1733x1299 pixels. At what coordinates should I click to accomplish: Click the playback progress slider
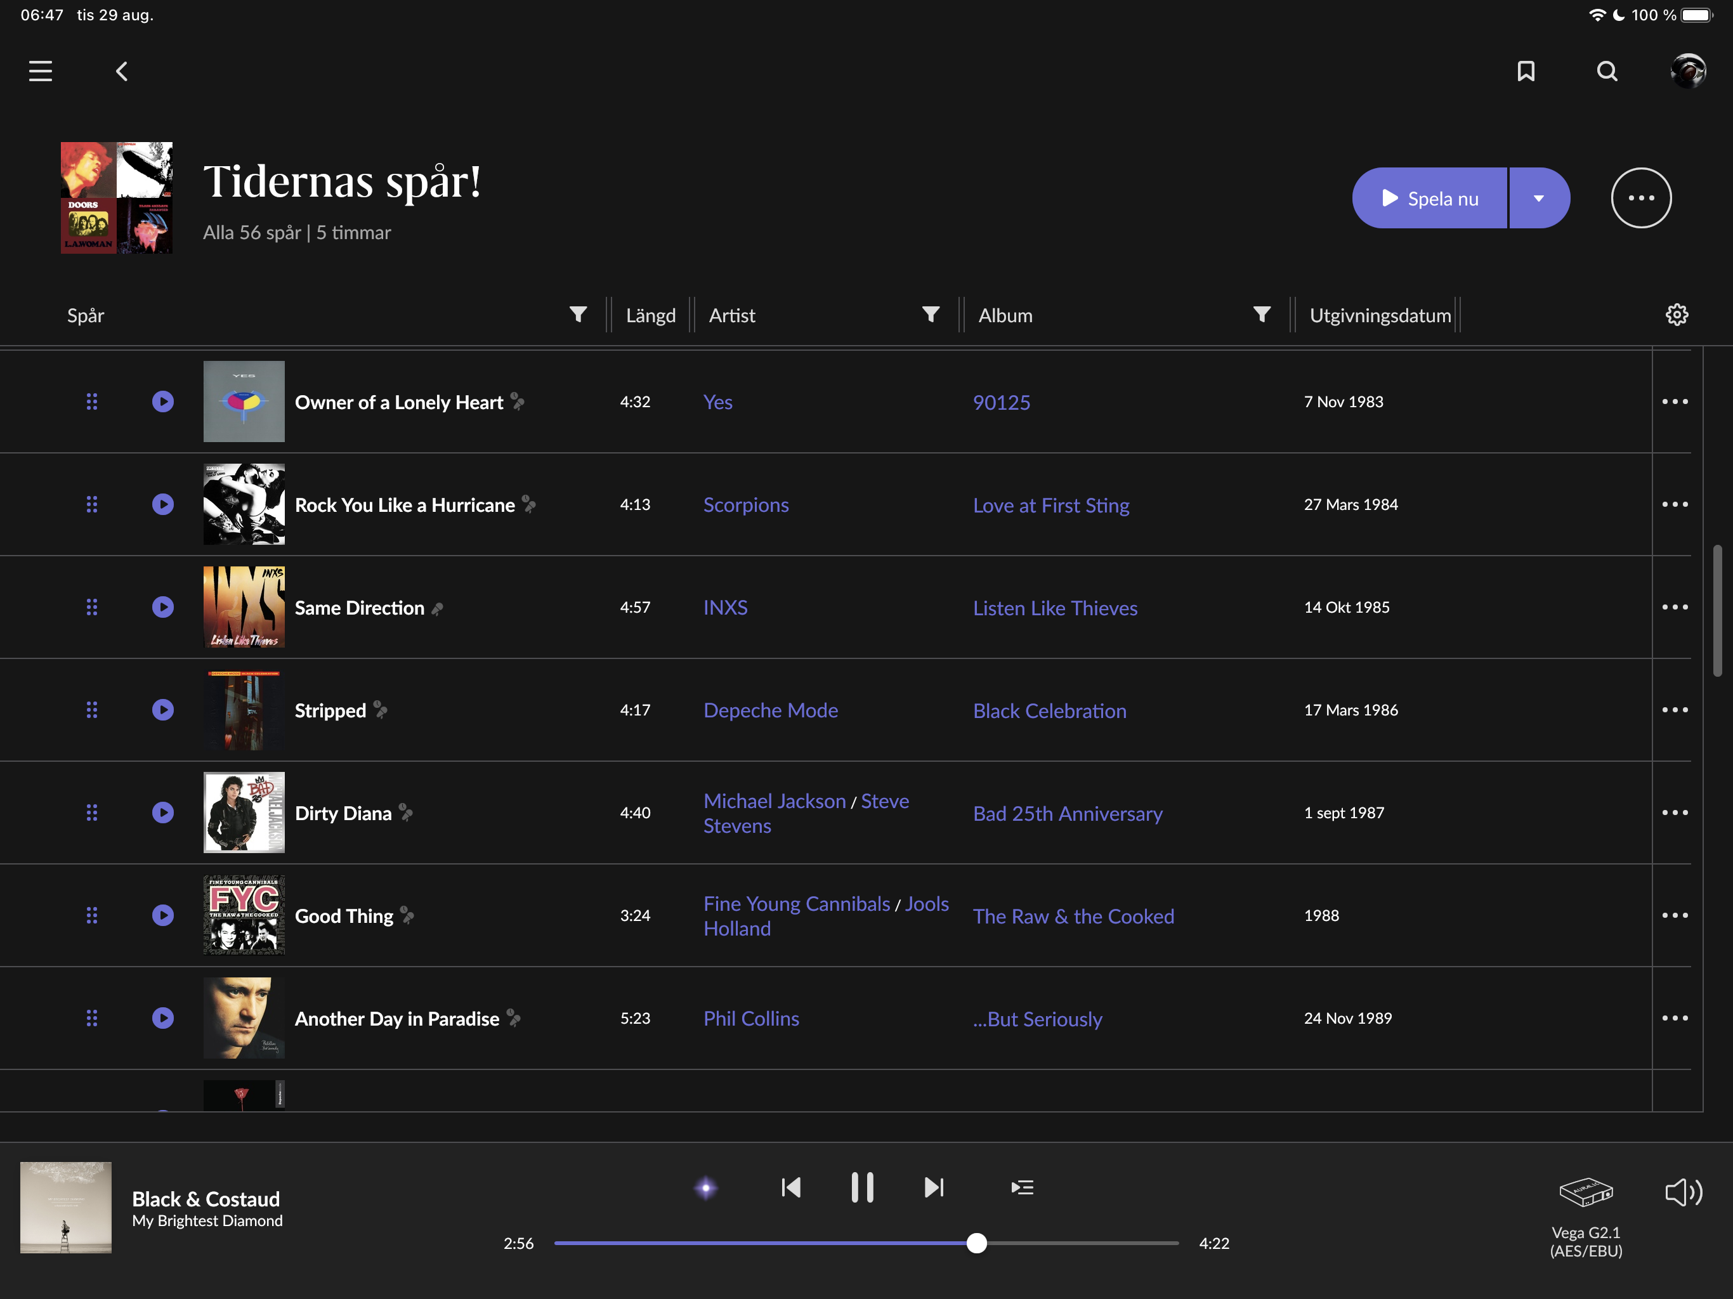[866, 1243]
